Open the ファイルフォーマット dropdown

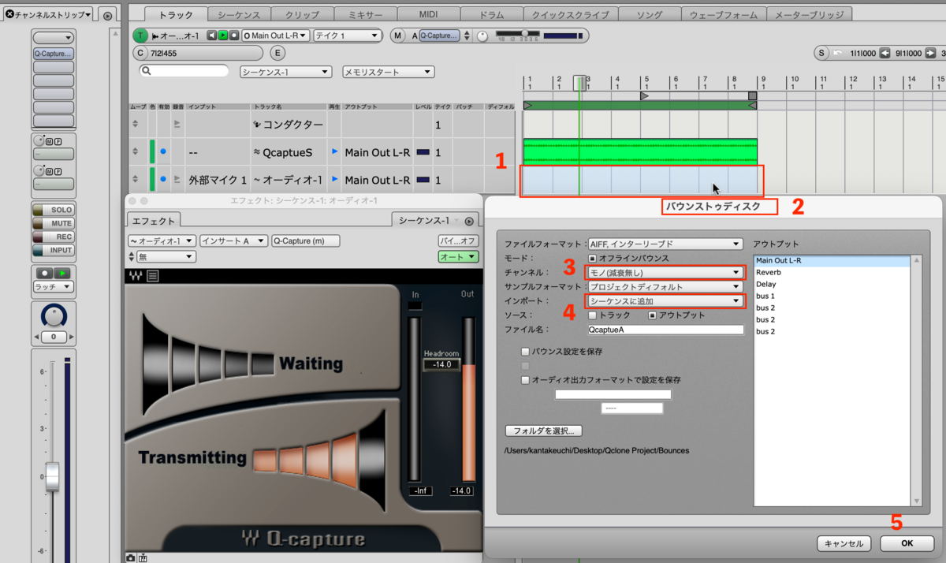click(665, 244)
